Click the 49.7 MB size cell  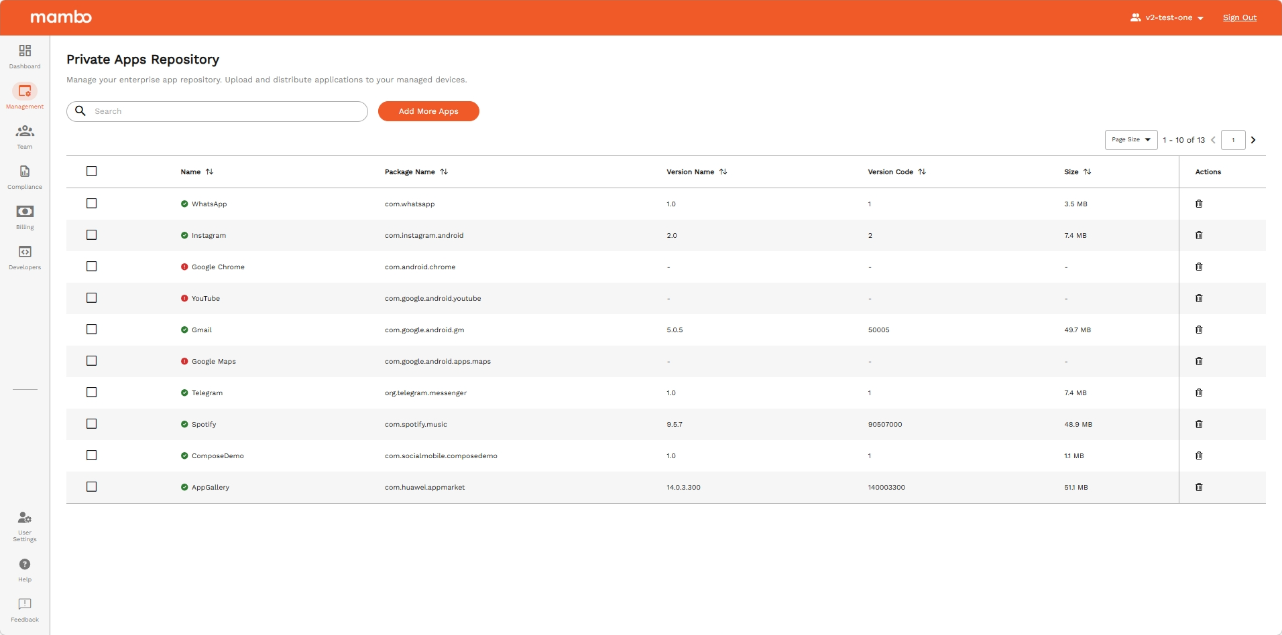(1077, 330)
